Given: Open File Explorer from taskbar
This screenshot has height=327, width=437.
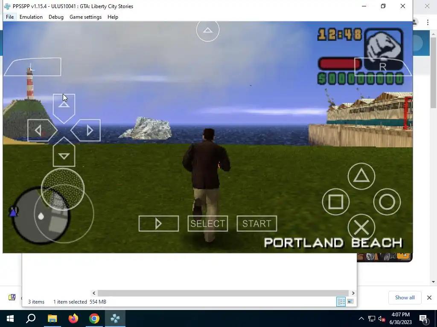Looking at the screenshot, I should pyautogui.click(x=52, y=318).
